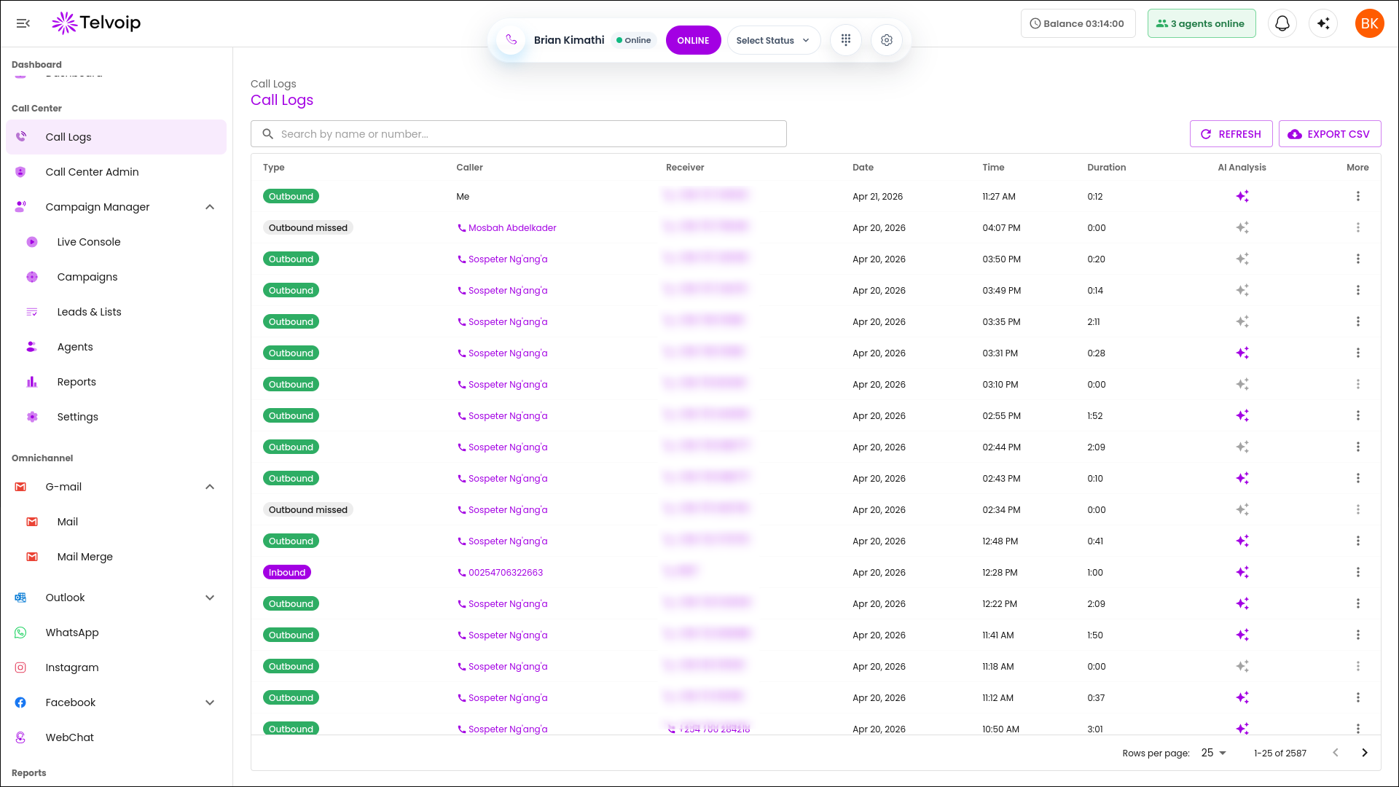
Task: Open the dialpad grid icon
Action: pos(845,40)
